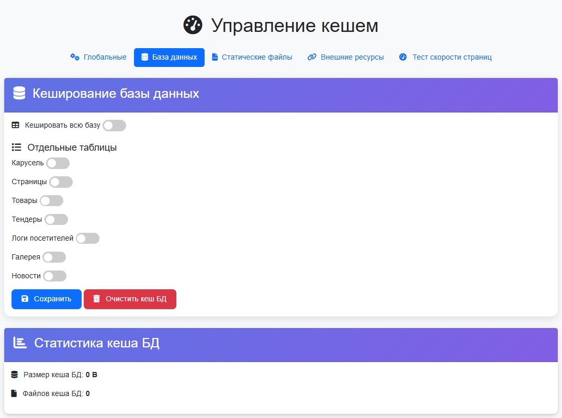562x418 pixels.
Task: Click the dark palette logo beside page title
Action: [193, 25]
